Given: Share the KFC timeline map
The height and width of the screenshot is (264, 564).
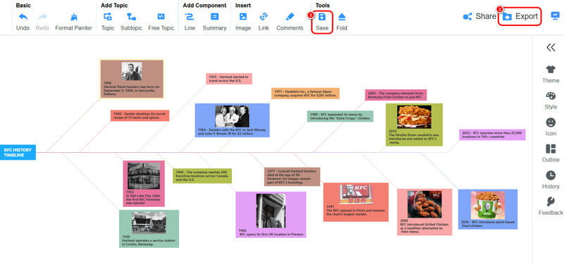Looking at the screenshot, I should (x=479, y=16).
